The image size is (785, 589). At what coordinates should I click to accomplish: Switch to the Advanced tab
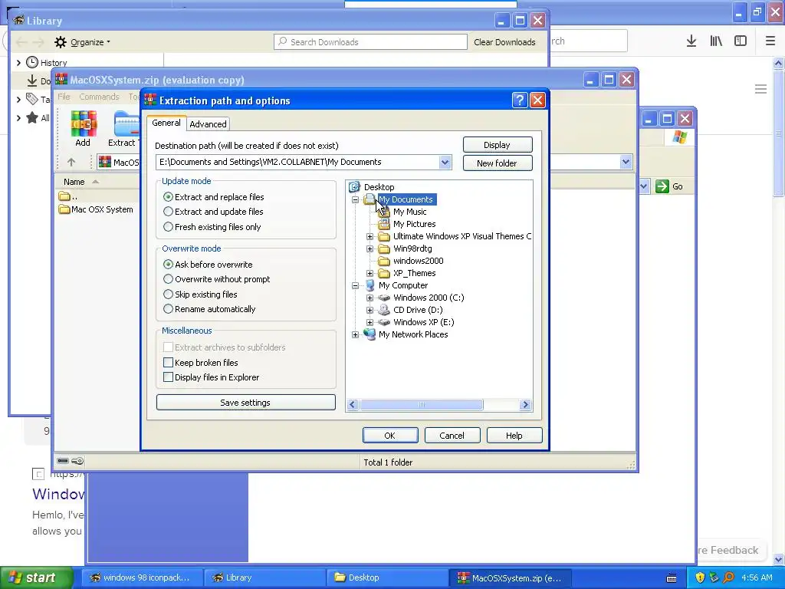pos(208,123)
